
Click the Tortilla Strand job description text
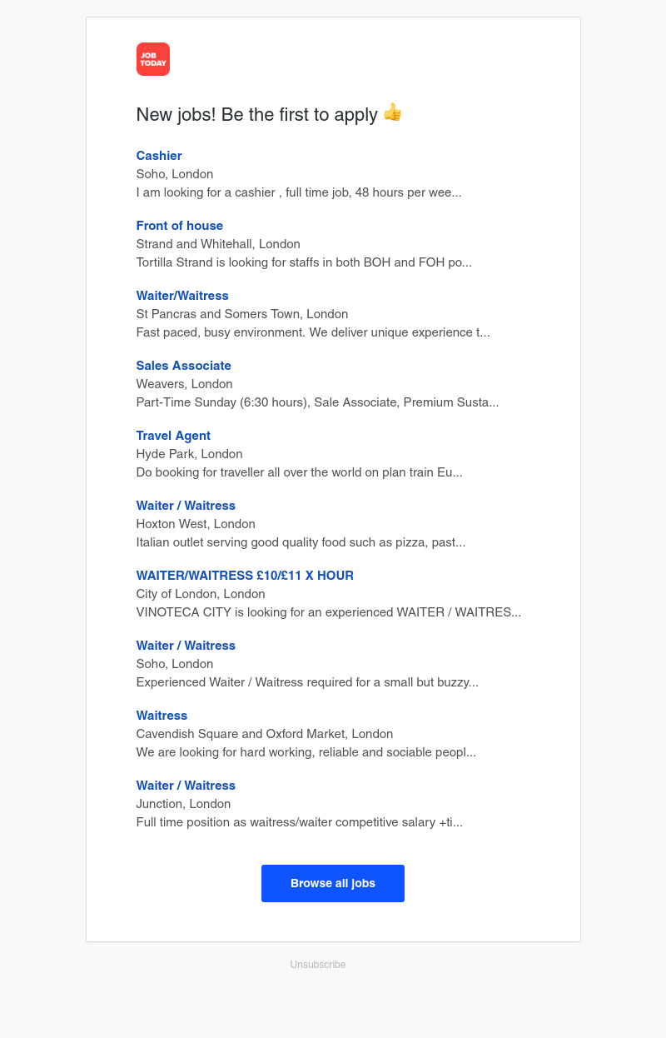(x=304, y=262)
